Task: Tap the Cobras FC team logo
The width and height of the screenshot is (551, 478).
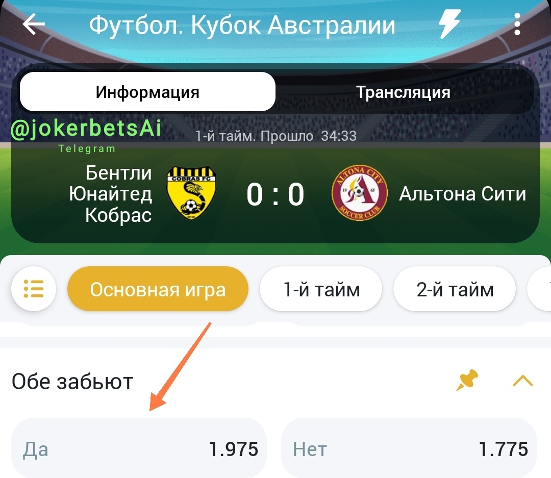Action: 191,193
